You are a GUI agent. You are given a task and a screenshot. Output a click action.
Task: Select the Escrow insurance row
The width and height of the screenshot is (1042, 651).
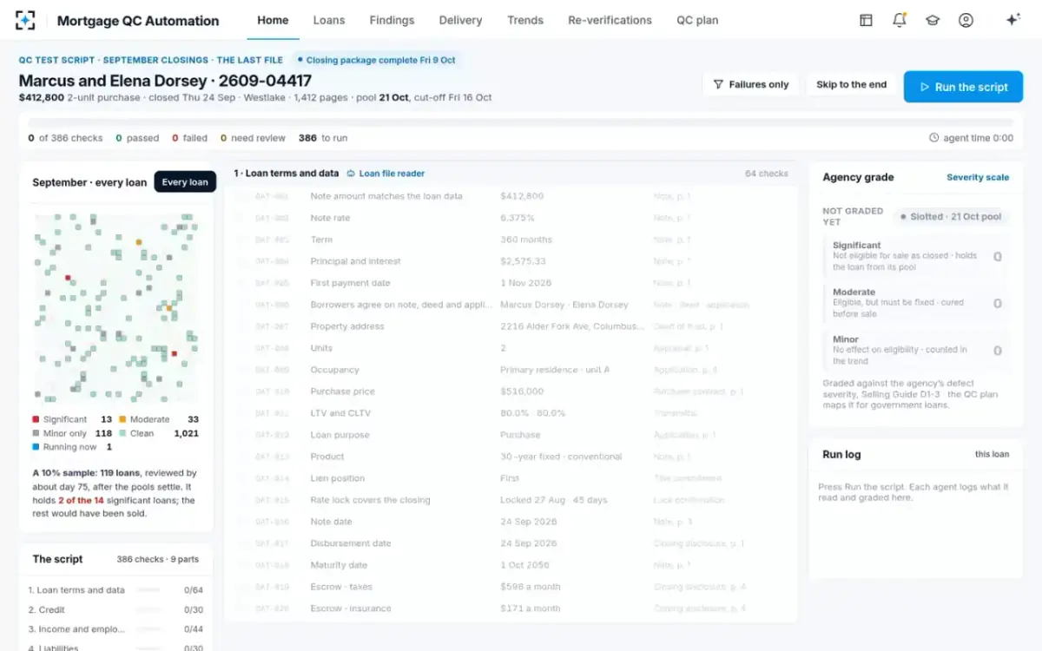tap(511, 608)
